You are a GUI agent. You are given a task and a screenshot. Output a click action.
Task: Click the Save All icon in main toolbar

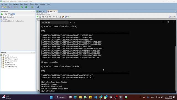11,7
